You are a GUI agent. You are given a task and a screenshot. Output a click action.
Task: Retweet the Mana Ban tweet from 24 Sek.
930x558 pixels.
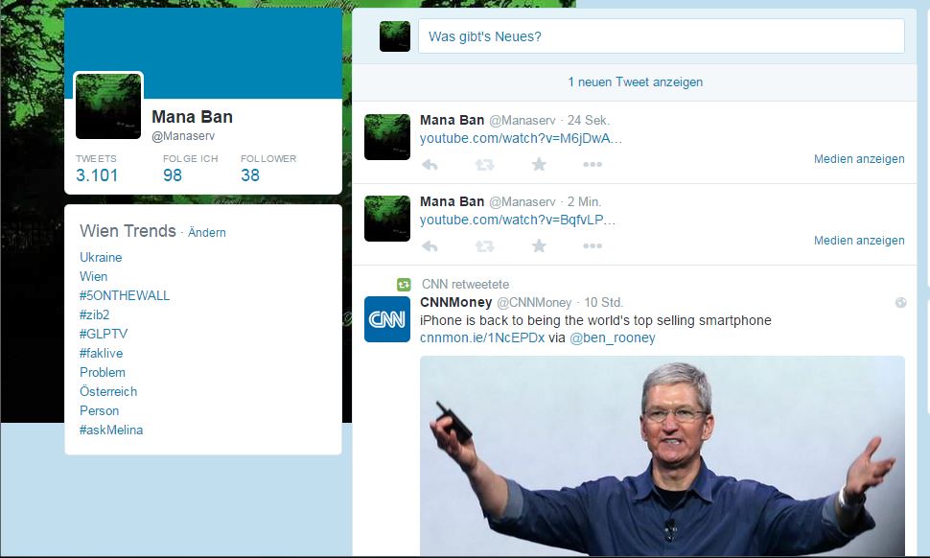click(484, 165)
